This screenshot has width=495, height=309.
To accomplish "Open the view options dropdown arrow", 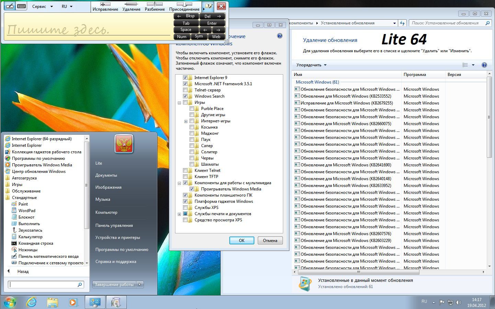I will pos(473,65).
